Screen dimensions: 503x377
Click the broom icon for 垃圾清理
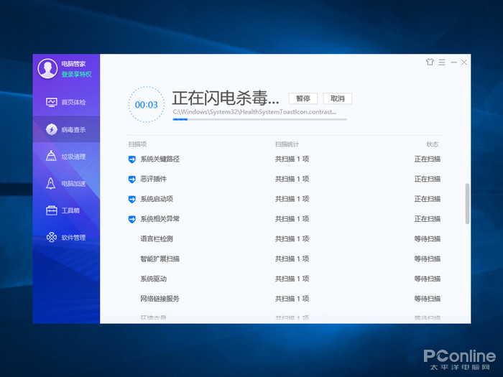pos(51,156)
